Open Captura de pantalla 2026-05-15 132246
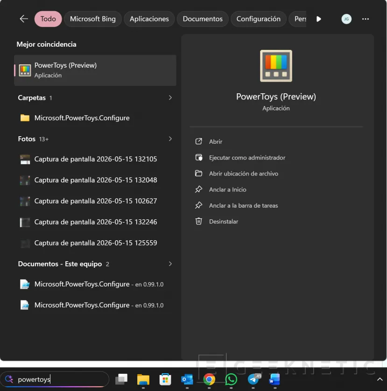The image size is (387, 391). 95,222
